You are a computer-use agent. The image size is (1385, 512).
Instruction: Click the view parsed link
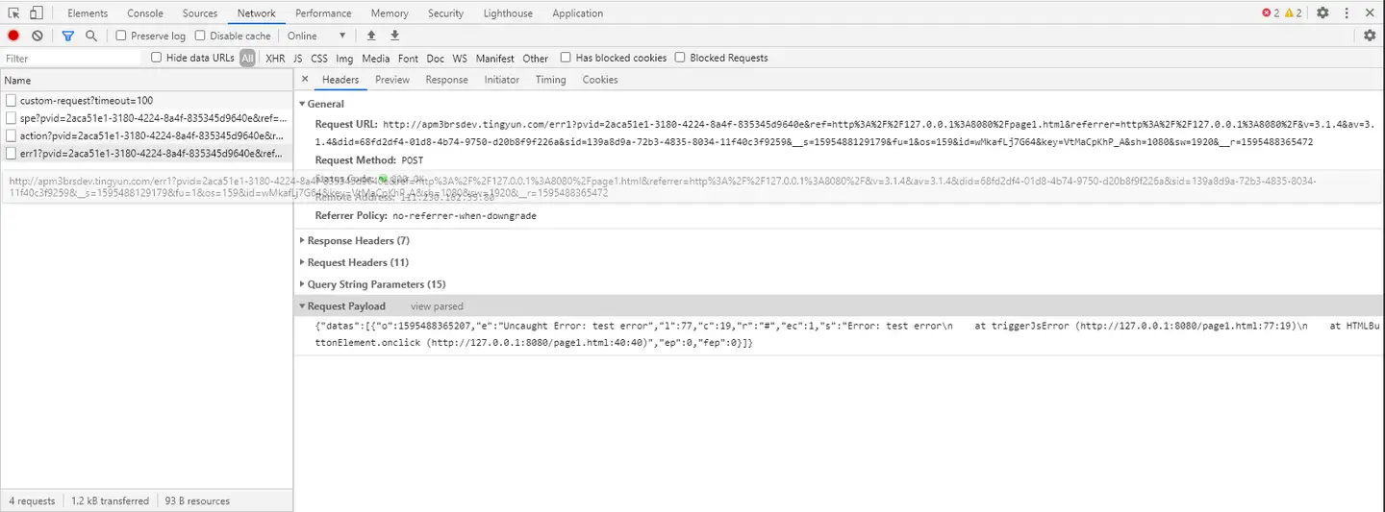[x=437, y=306]
